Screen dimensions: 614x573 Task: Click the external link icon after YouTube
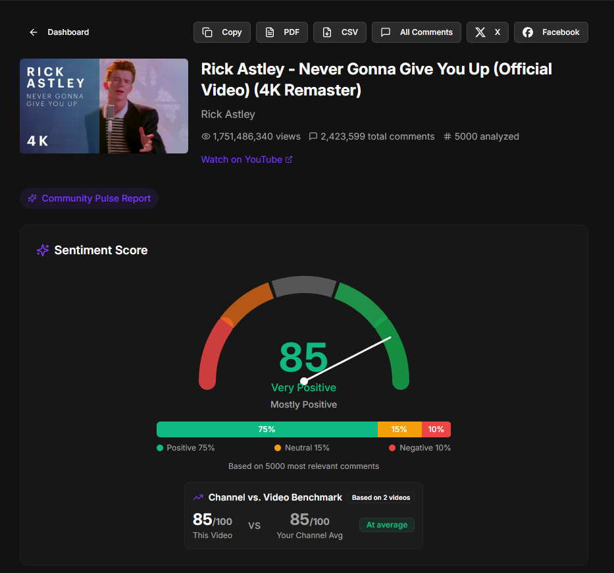tap(289, 159)
